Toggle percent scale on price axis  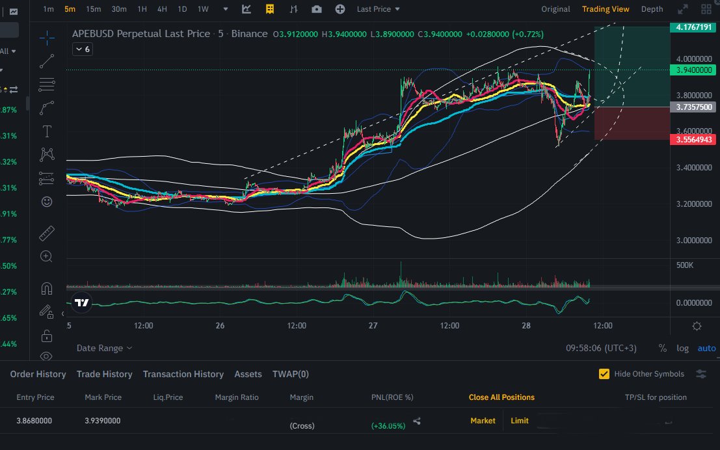663,348
